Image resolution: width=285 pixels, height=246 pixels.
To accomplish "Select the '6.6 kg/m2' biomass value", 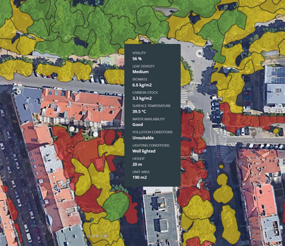I will [x=142, y=85].
